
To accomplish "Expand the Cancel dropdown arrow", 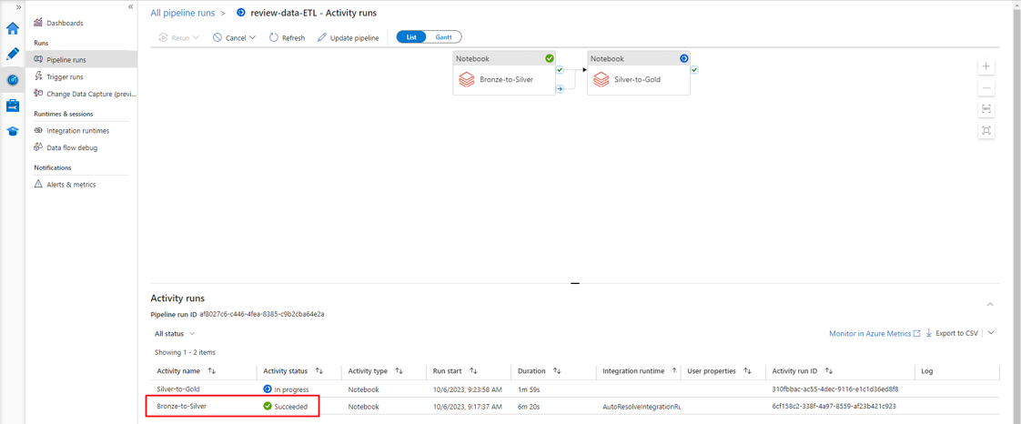I will 253,38.
